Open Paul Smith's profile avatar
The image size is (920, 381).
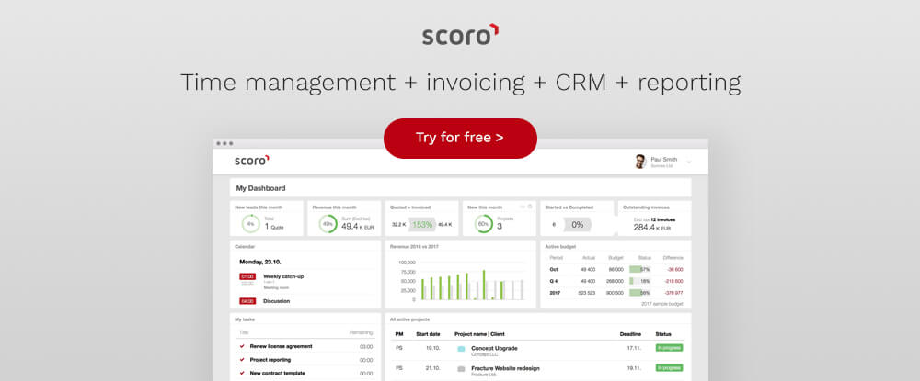pos(640,162)
